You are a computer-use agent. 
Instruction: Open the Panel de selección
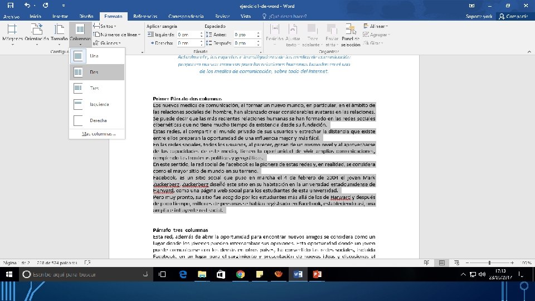351,35
